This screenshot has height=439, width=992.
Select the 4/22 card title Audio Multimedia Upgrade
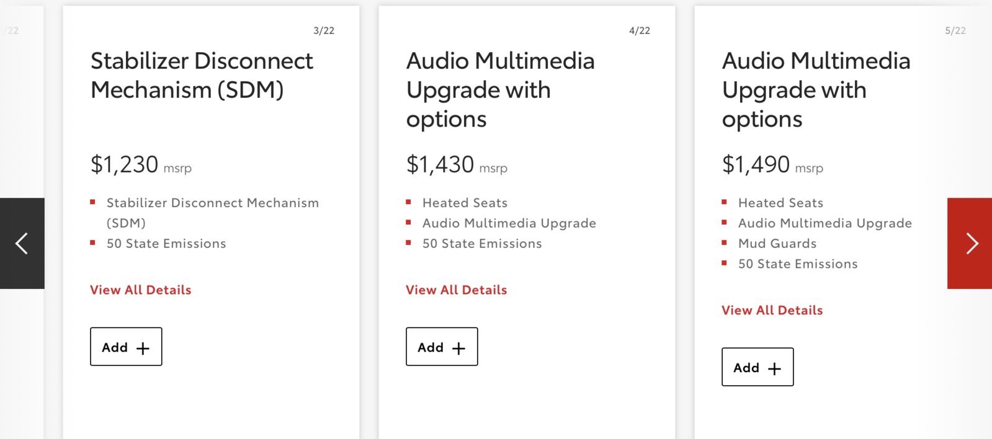[501, 90]
